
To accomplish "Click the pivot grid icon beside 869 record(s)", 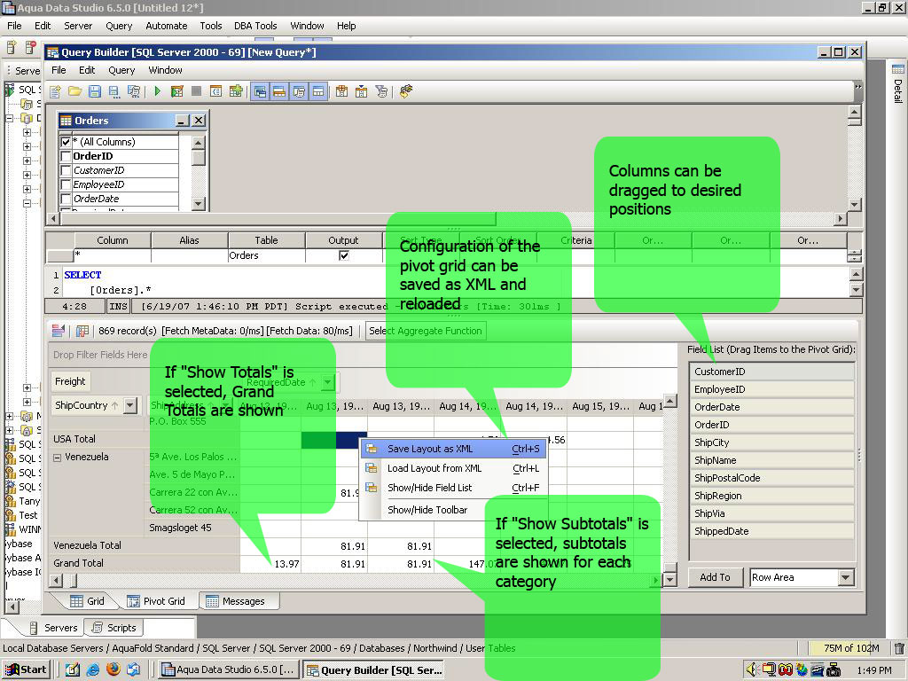I will point(82,331).
